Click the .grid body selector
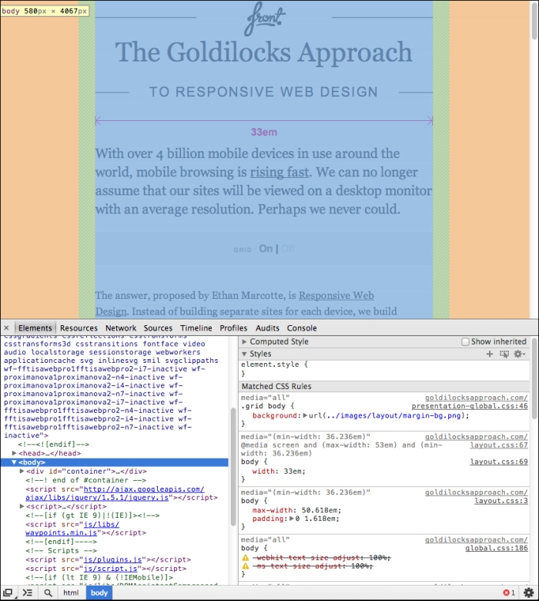 click(x=263, y=406)
